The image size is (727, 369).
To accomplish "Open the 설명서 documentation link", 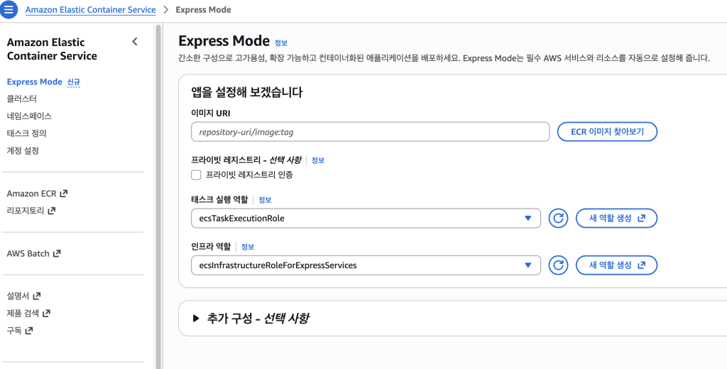I will pos(23,296).
